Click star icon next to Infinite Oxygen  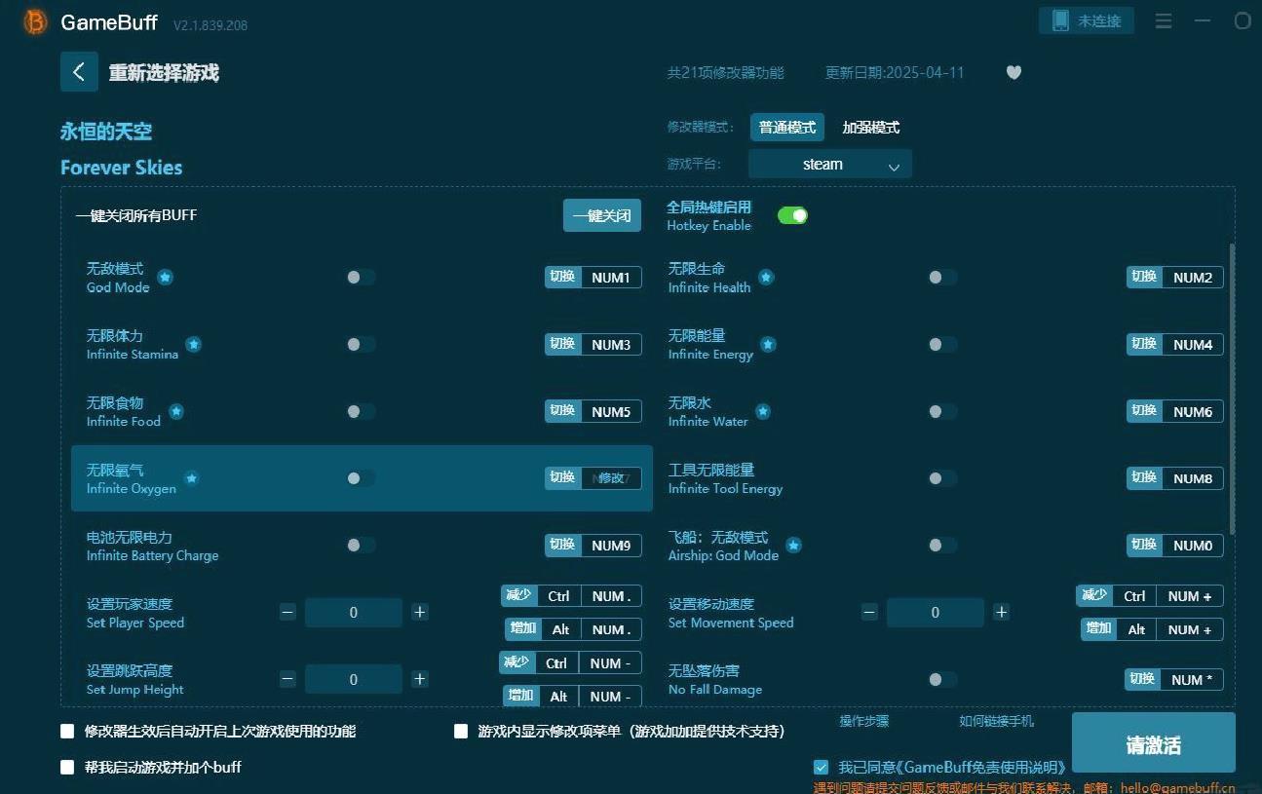point(192,478)
